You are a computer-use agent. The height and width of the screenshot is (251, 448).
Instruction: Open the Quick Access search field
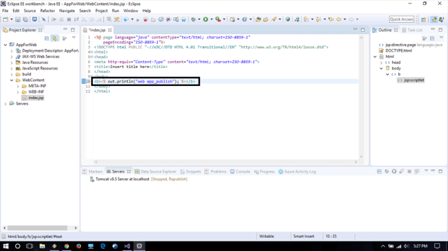tap(401, 19)
